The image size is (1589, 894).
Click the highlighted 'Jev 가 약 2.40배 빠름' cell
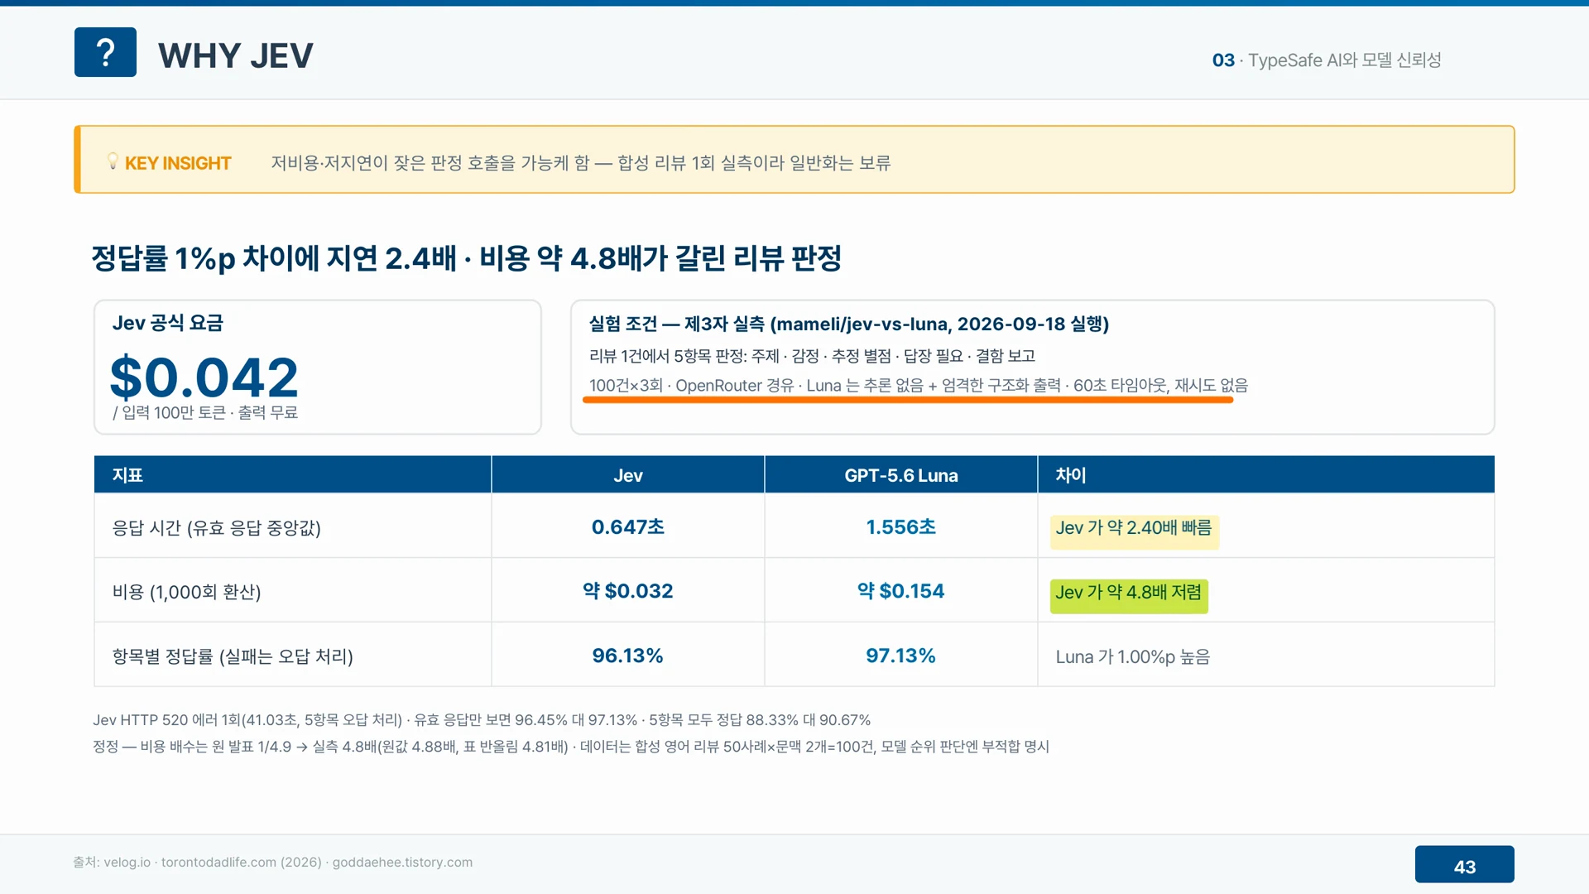1134,531
